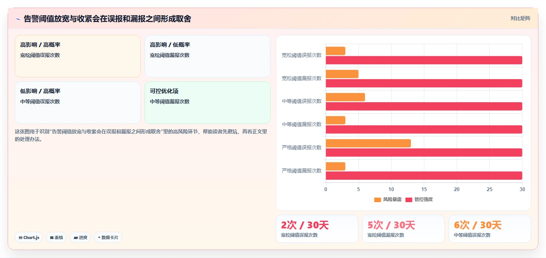The height and width of the screenshot is (258, 546).
Task: Click the orange 风险暴露 bar for 严格阈值漏报次数
Action: coord(335,166)
